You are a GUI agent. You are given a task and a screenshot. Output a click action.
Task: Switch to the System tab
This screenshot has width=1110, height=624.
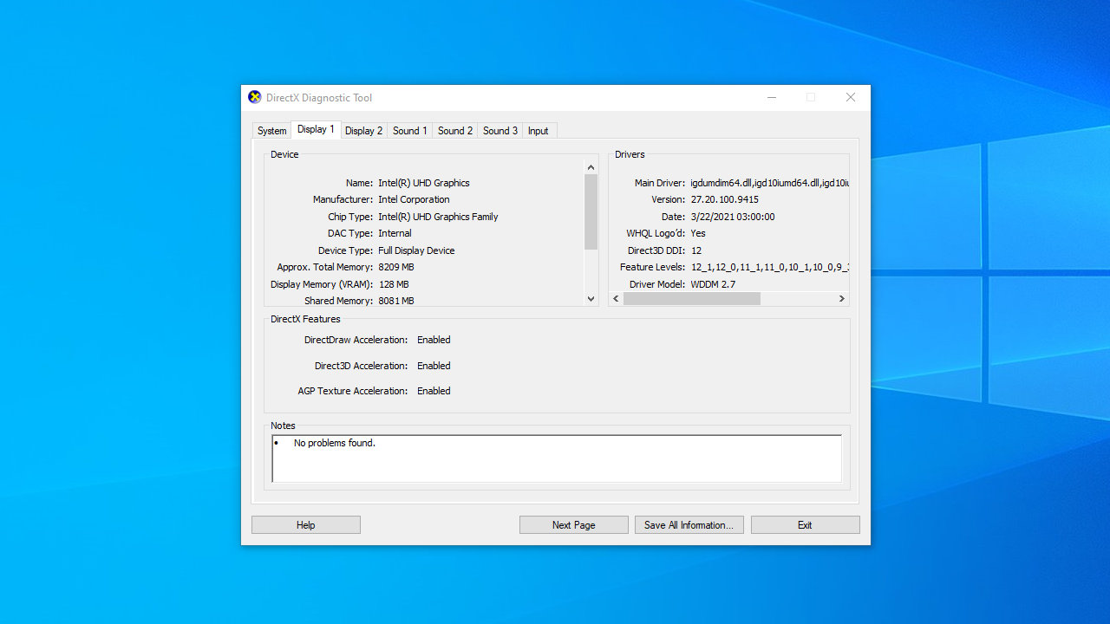click(271, 131)
